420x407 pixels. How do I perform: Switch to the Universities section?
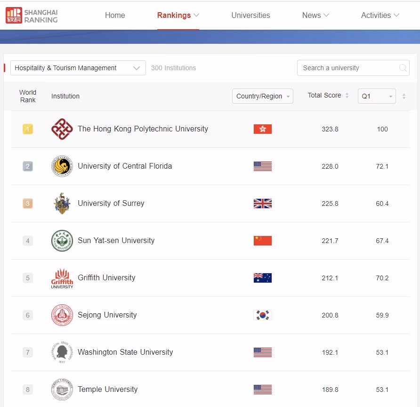(250, 15)
